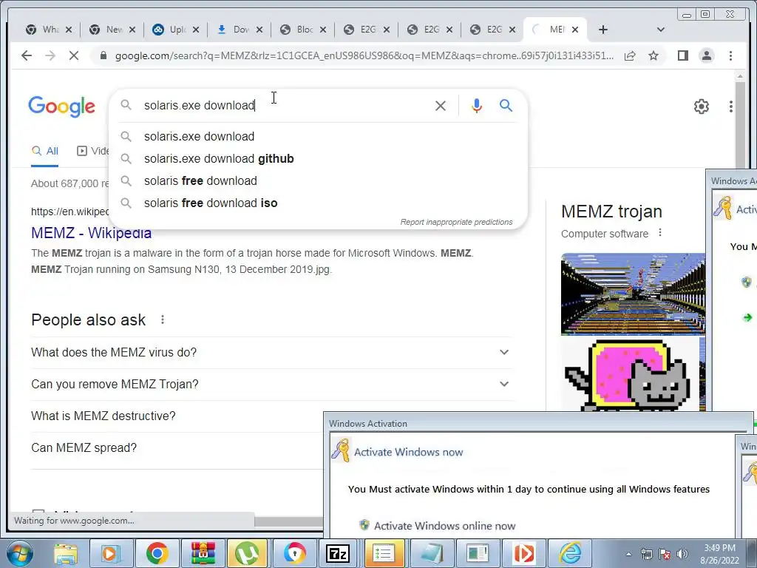Viewport: 757px width, 568px height.
Task: Click the Google logo
Action: [x=62, y=106]
